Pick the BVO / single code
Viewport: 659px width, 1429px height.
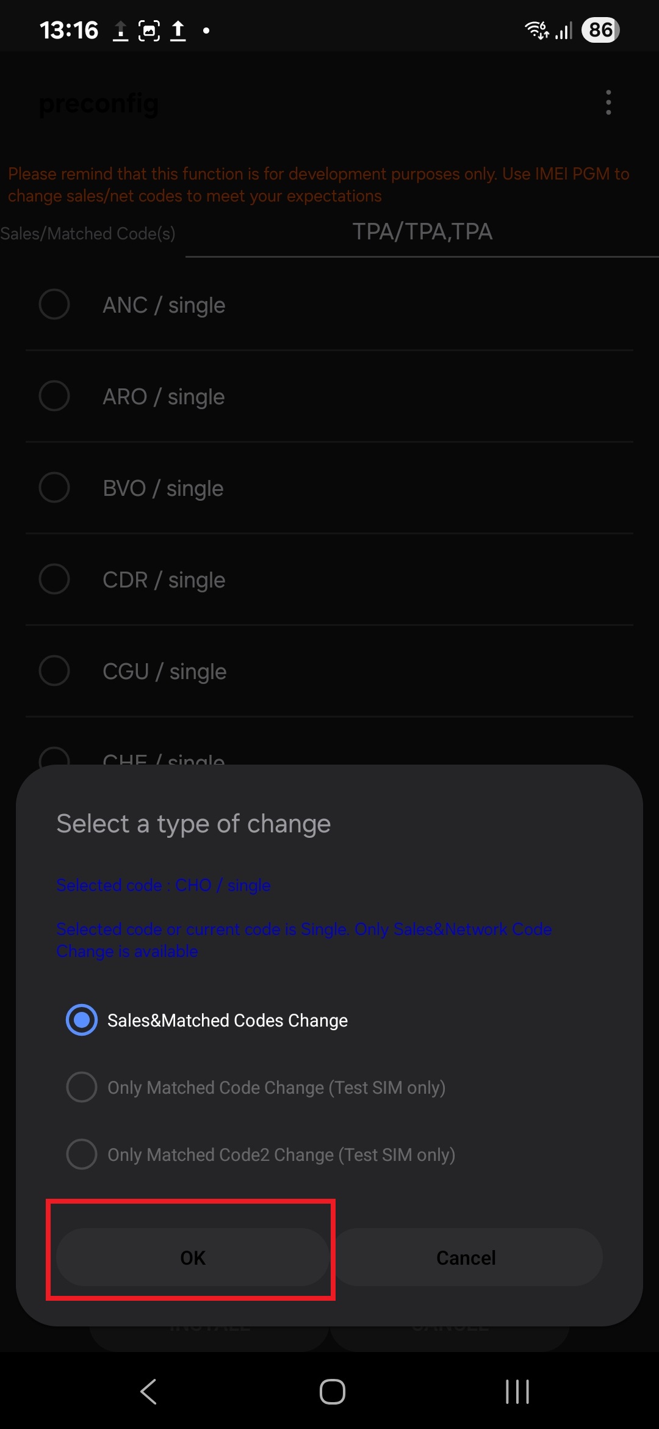tap(54, 487)
